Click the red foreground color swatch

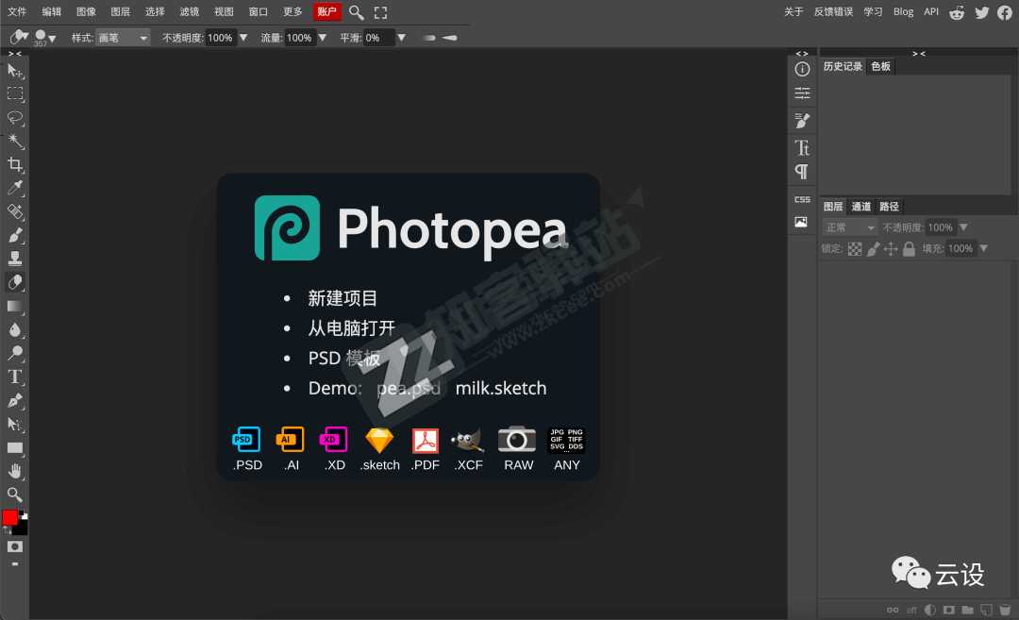click(x=11, y=517)
